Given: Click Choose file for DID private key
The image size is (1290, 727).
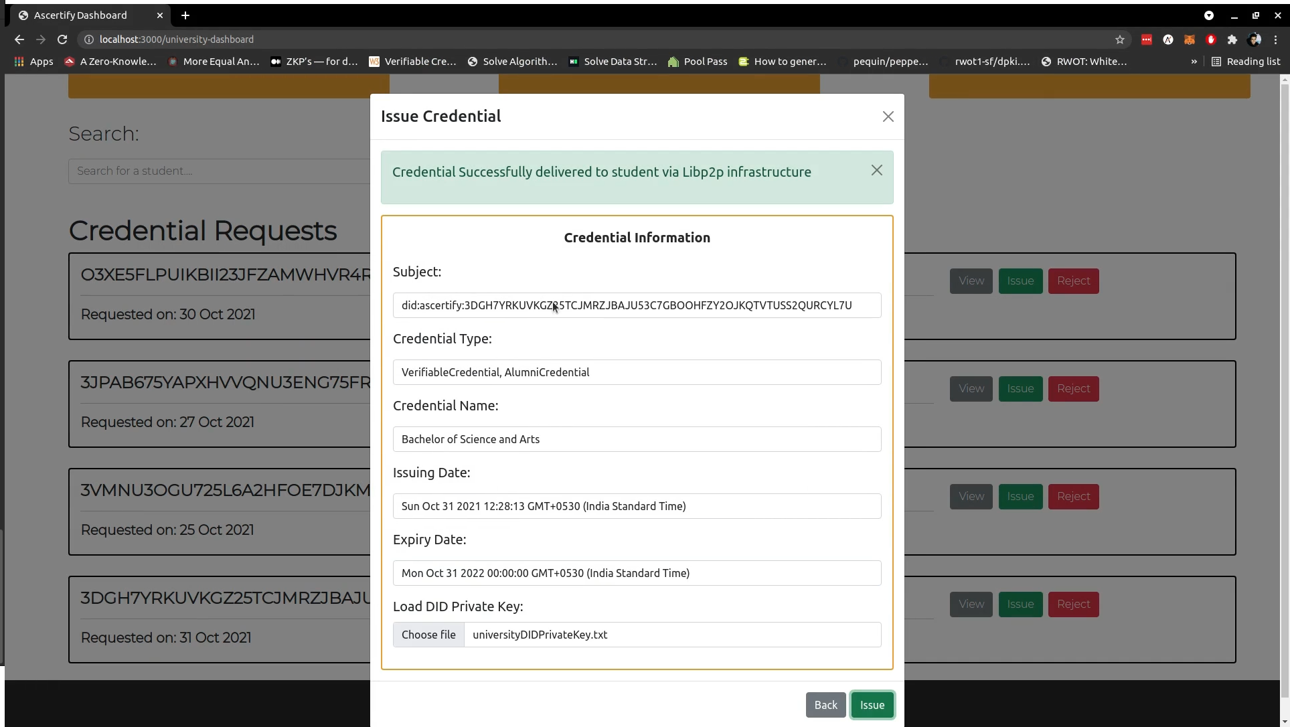Looking at the screenshot, I should pyautogui.click(x=428, y=635).
